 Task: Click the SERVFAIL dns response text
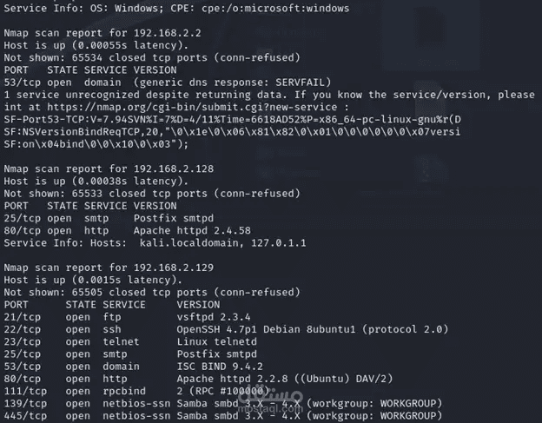pyautogui.click(x=300, y=83)
